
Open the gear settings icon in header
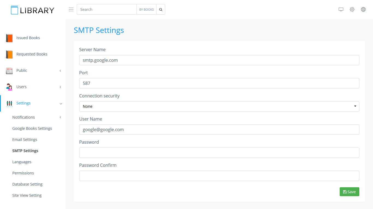(x=352, y=10)
